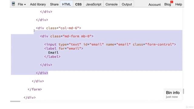Toggle the Console panel tab
Viewport: 194px width, 109px height.
(112, 4)
